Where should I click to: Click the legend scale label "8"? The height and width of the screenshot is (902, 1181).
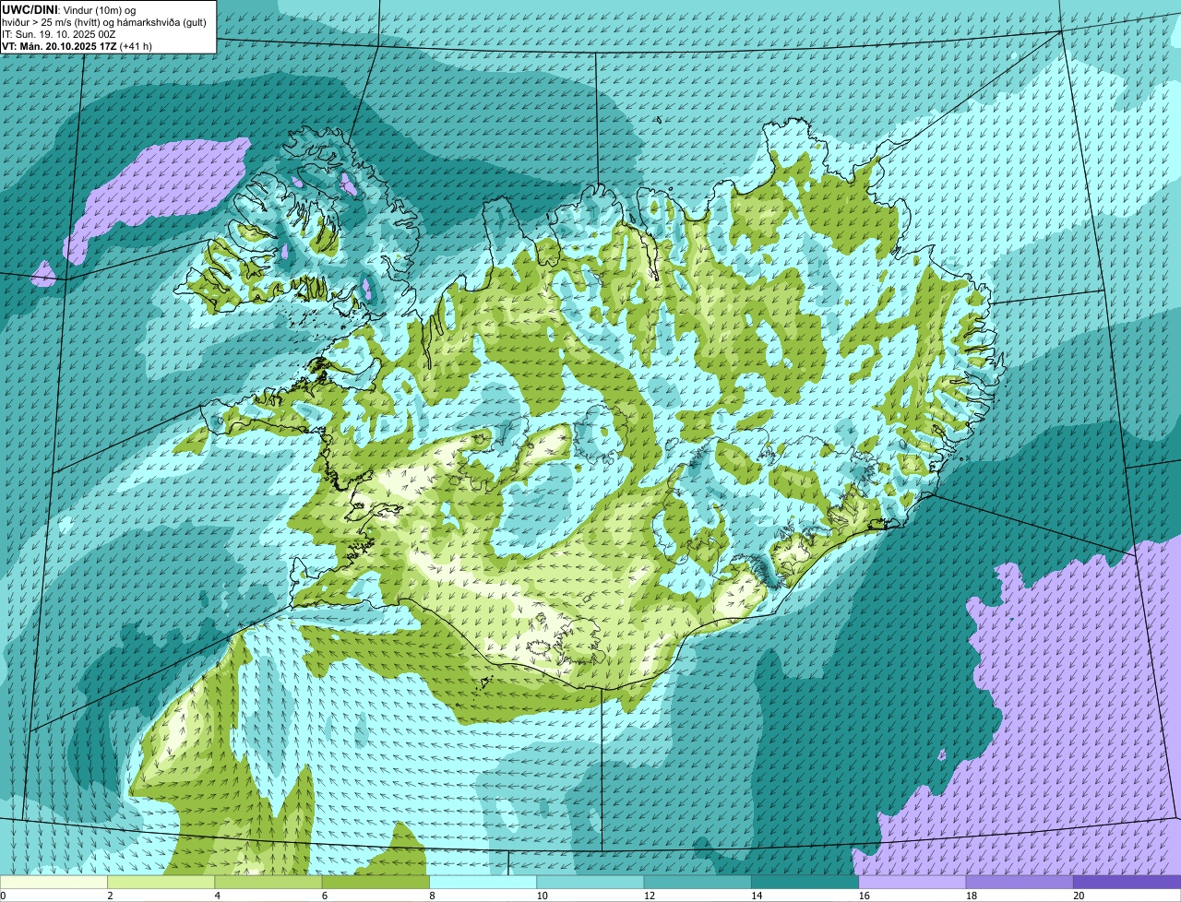[431, 896]
